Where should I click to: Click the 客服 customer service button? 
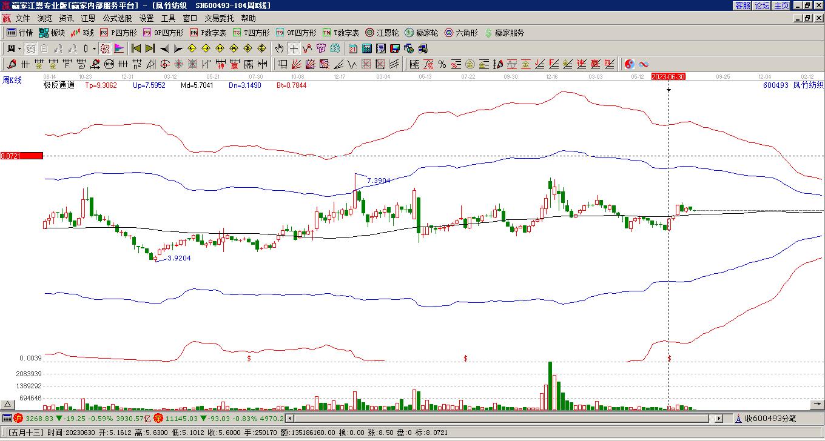pos(743,5)
